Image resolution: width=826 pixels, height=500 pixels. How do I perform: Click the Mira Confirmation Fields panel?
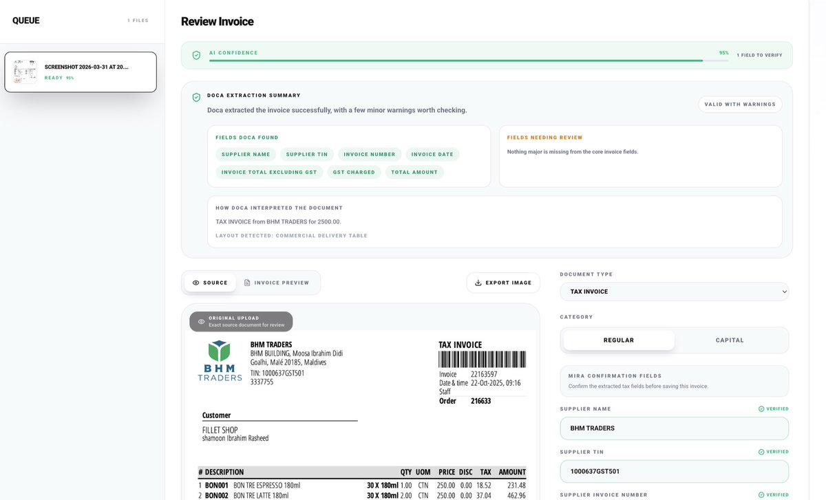(675, 381)
